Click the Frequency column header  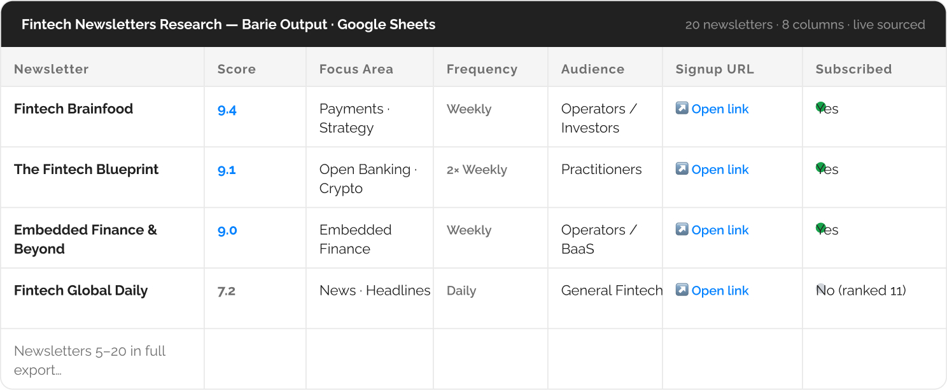482,69
